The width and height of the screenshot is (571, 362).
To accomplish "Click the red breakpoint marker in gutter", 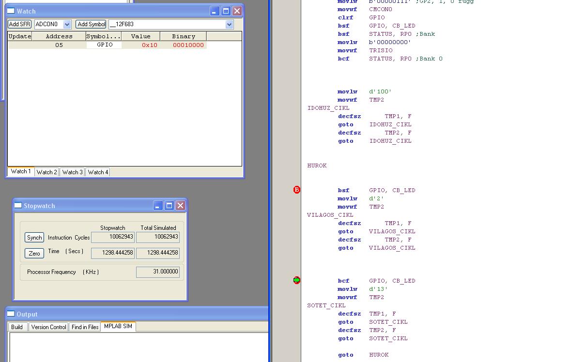I will 297,190.
